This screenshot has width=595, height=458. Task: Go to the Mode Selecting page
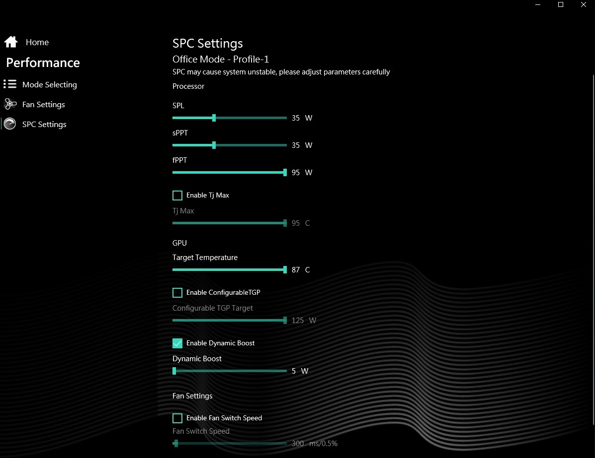pos(50,85)
